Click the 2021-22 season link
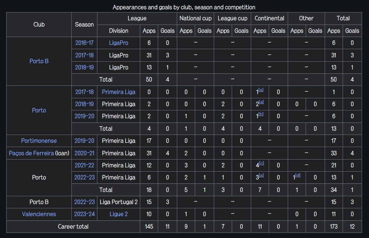This screenshot has width=369, height=238. 84,165
